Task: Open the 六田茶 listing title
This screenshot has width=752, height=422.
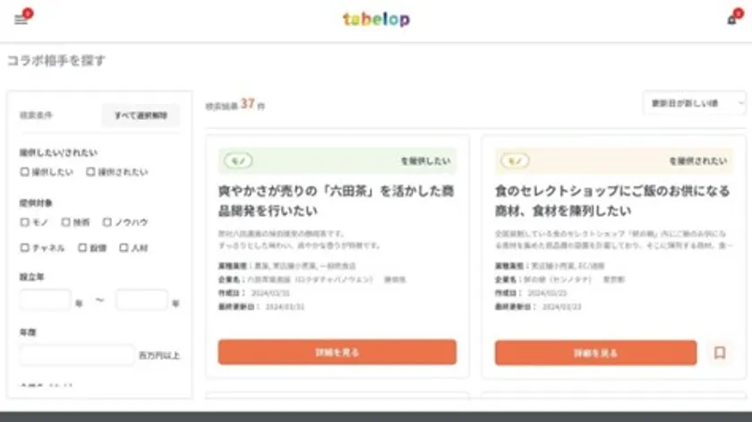Action: [337, 201]
